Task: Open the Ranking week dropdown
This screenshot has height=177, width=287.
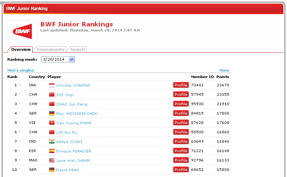Action: tap(71, 59)
